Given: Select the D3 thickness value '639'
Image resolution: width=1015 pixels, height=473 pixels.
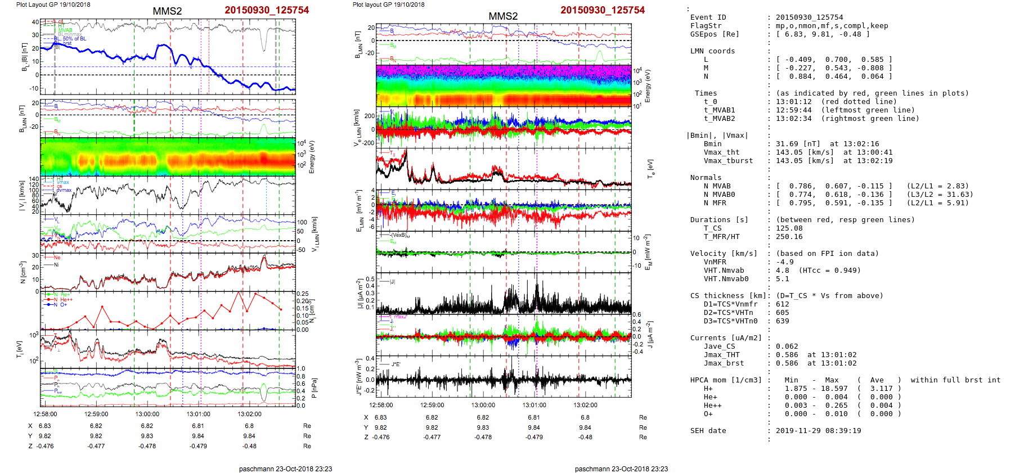Looking at the screenshot, I should (783, 321).
